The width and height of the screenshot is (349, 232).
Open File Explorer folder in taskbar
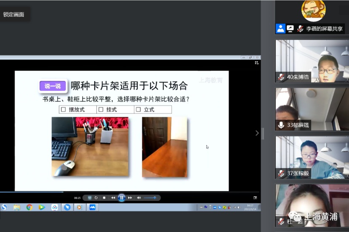[x=17, y=207]
